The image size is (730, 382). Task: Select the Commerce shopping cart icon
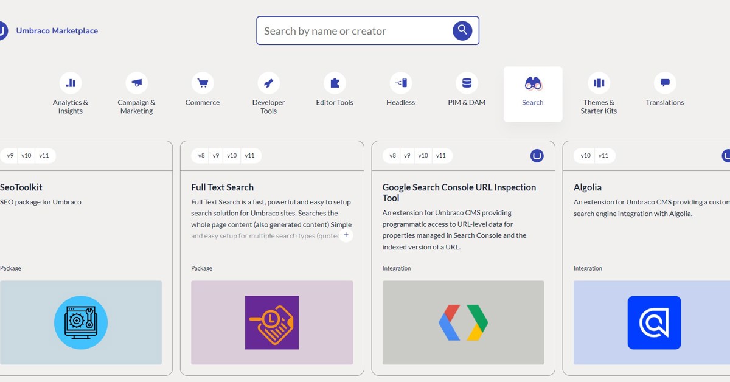click(202, 82)
